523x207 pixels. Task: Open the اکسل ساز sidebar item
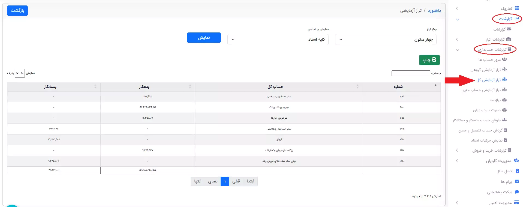[x=505, y=171]
